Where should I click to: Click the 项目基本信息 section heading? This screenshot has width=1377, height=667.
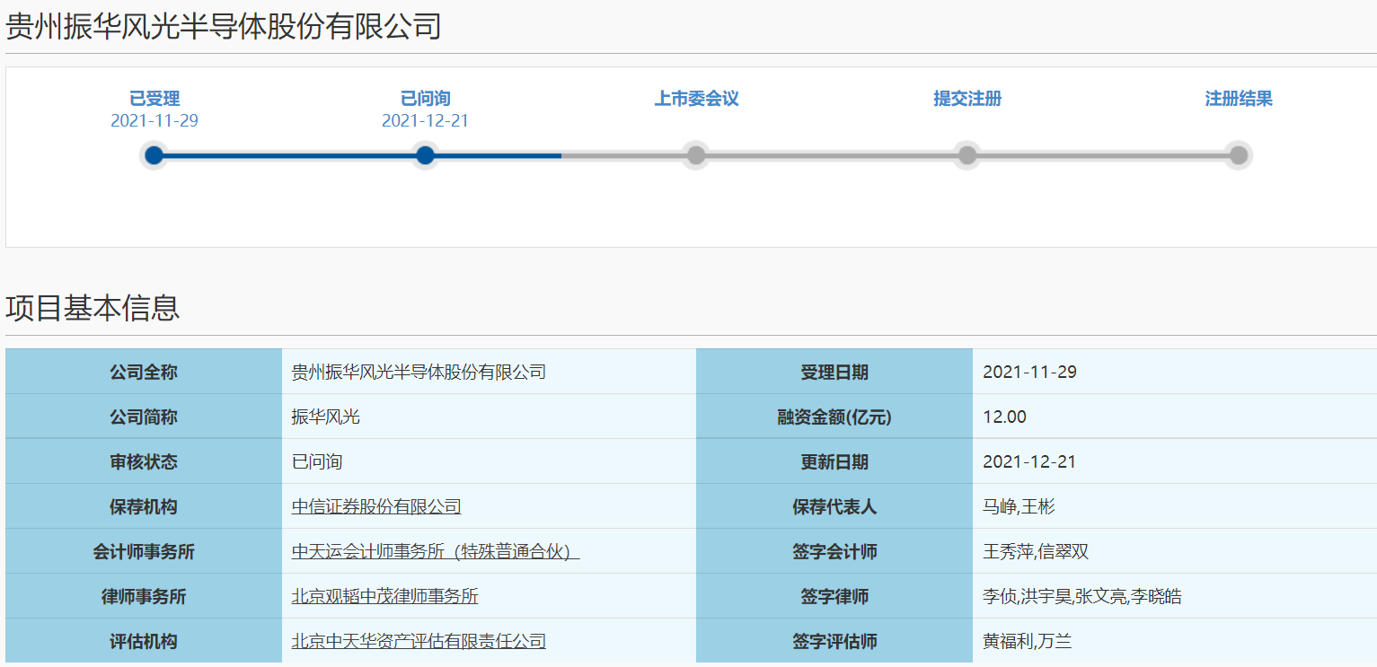click(x=93, y=308)
